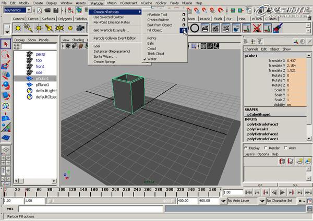This screenshot has height=221, width=313.
Task: Select the Lasso tool
Action: (6, 54)
